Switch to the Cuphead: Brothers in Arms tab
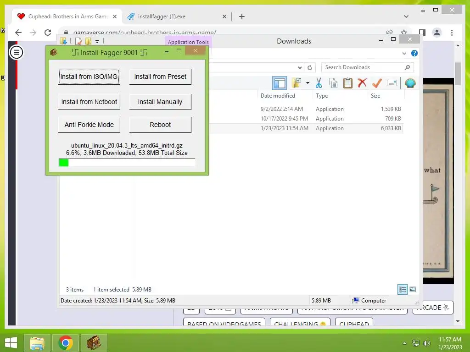 coord(67,16)
